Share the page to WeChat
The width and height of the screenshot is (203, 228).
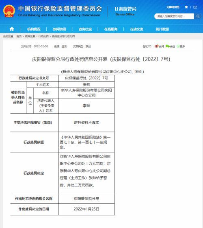(171, 46)
